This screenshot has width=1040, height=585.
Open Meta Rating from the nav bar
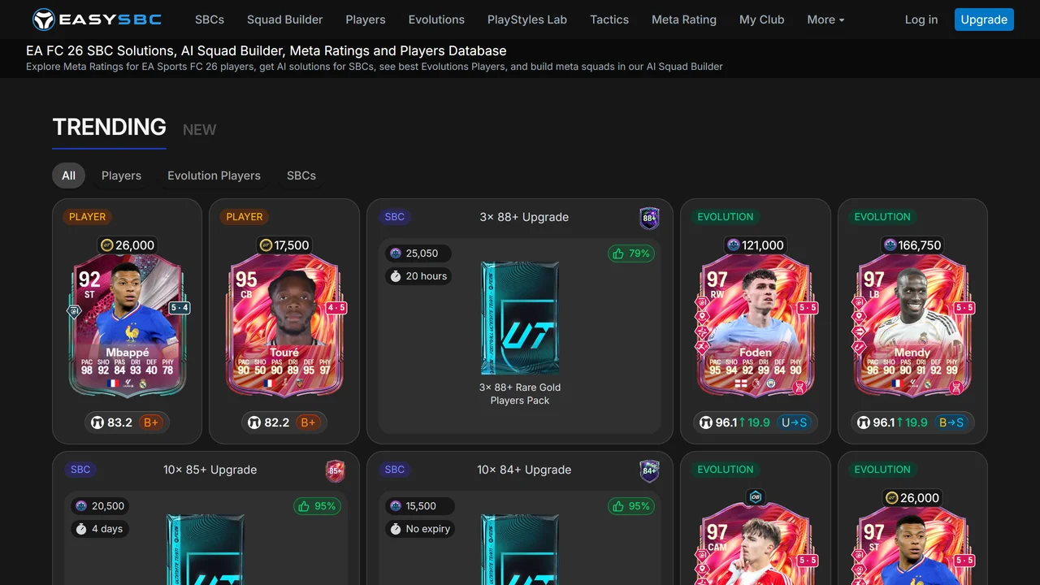click(684, 19)
